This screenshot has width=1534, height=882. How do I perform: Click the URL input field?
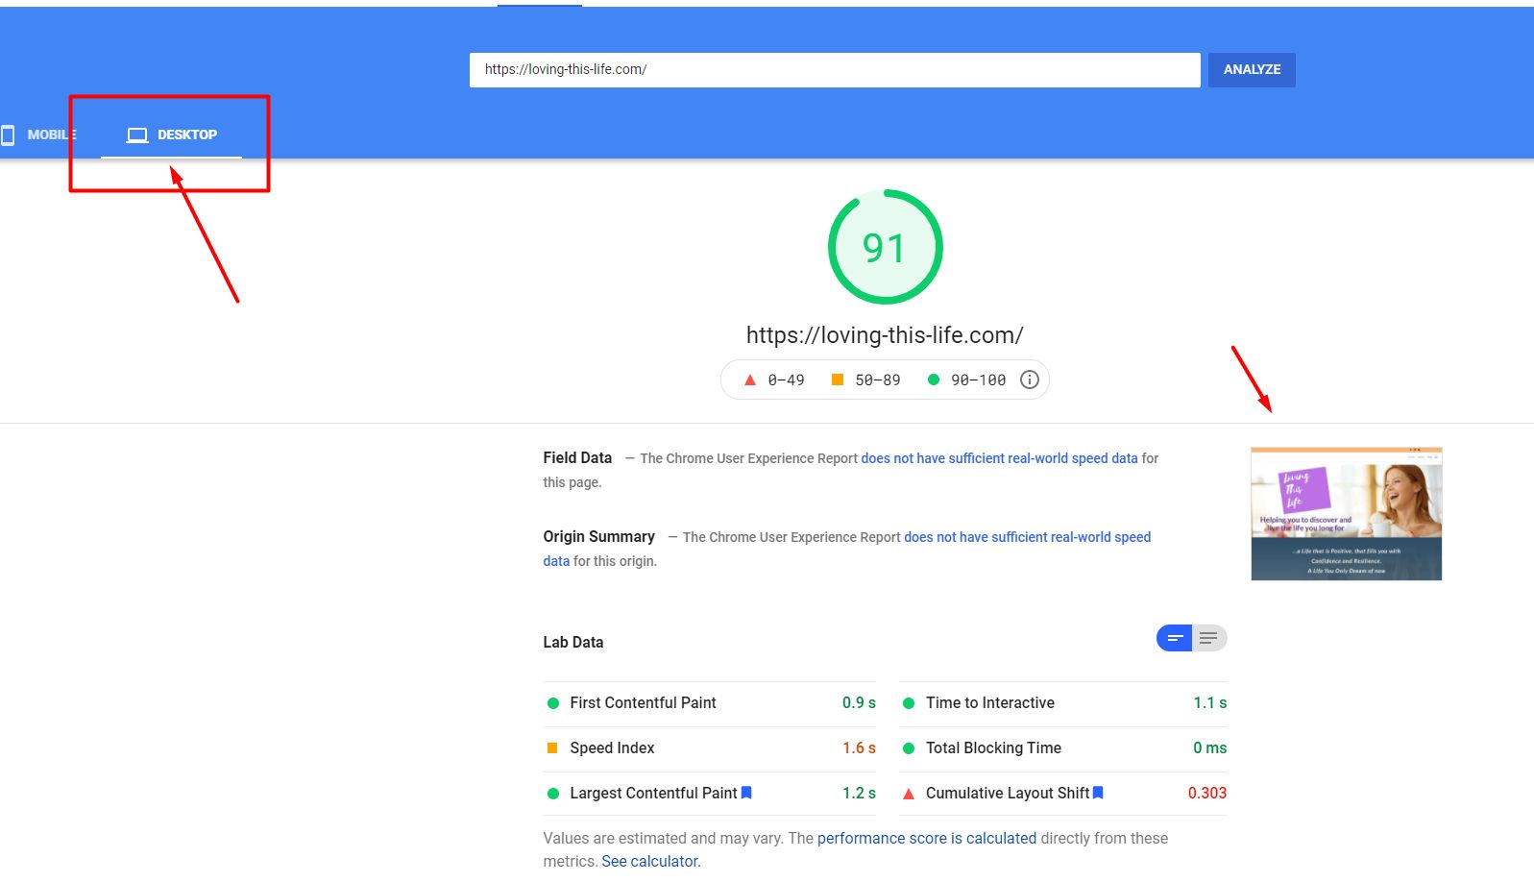pyautogui.click(x=834, y=69)
